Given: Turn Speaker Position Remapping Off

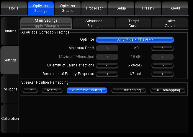Looking at the screenshot, I should coord(30,90).
